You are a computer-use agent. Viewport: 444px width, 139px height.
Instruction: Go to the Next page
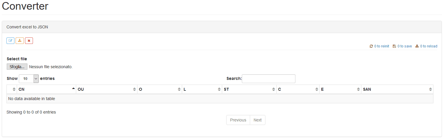click(257, 120)
